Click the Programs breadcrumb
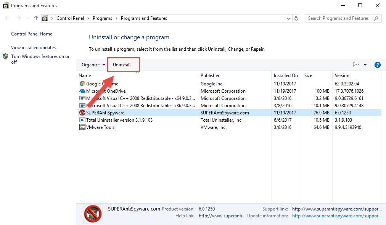Image resolution: width=386 pixels, height=225 pixels. pos(102,18)
